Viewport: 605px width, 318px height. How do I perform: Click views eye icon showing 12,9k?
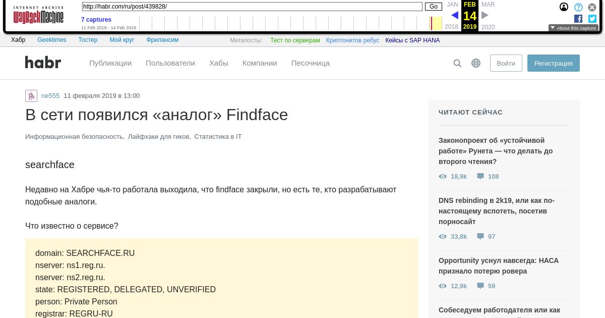click(x=443, y=286)
